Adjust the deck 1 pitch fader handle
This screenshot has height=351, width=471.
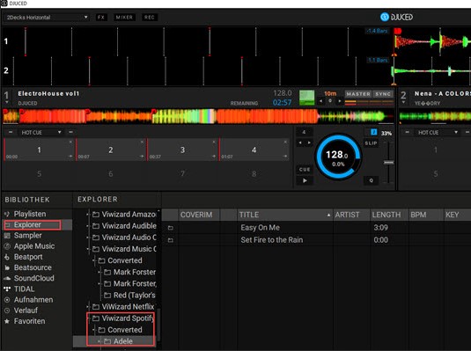389,162
